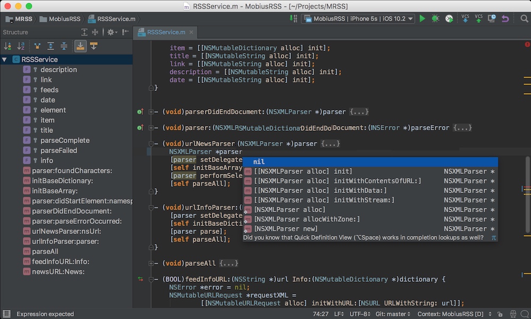Collapse the urlInfoParser method fold marker

tap(151, 207)
